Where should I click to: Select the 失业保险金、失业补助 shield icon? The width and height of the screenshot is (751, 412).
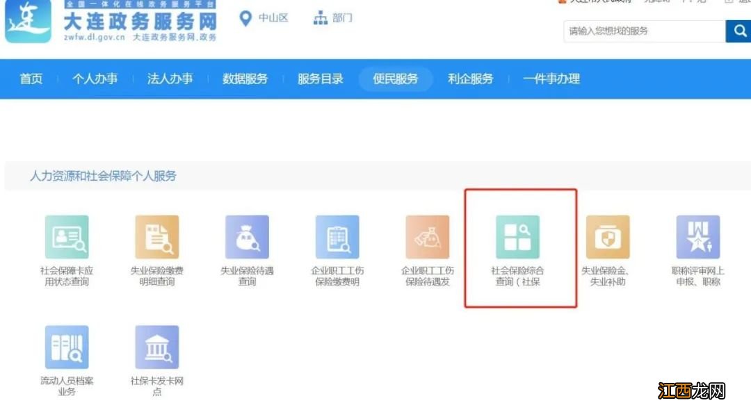click(x=608, y=236)
